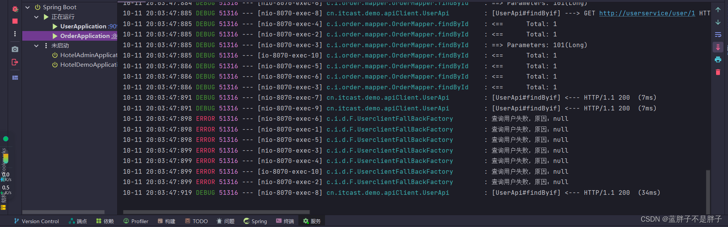Screen dimensions: 728x227
Task: Select OrderApplication in services tree
Action: (85, 36)
